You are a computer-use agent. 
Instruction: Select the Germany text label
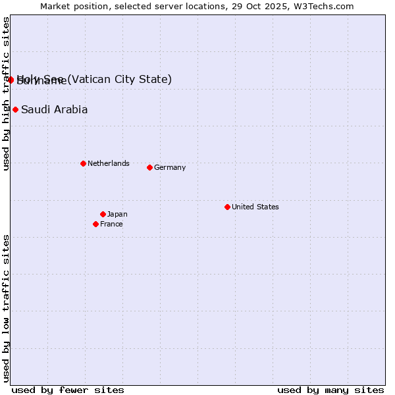tap(170, 167)
